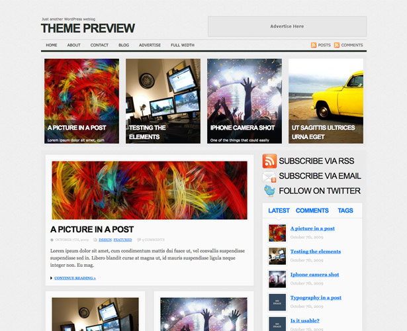Image resolution: width=407 pixels, height=331 pixels.
Task: Switch to the Tags tab
Action: pos(345,211)
